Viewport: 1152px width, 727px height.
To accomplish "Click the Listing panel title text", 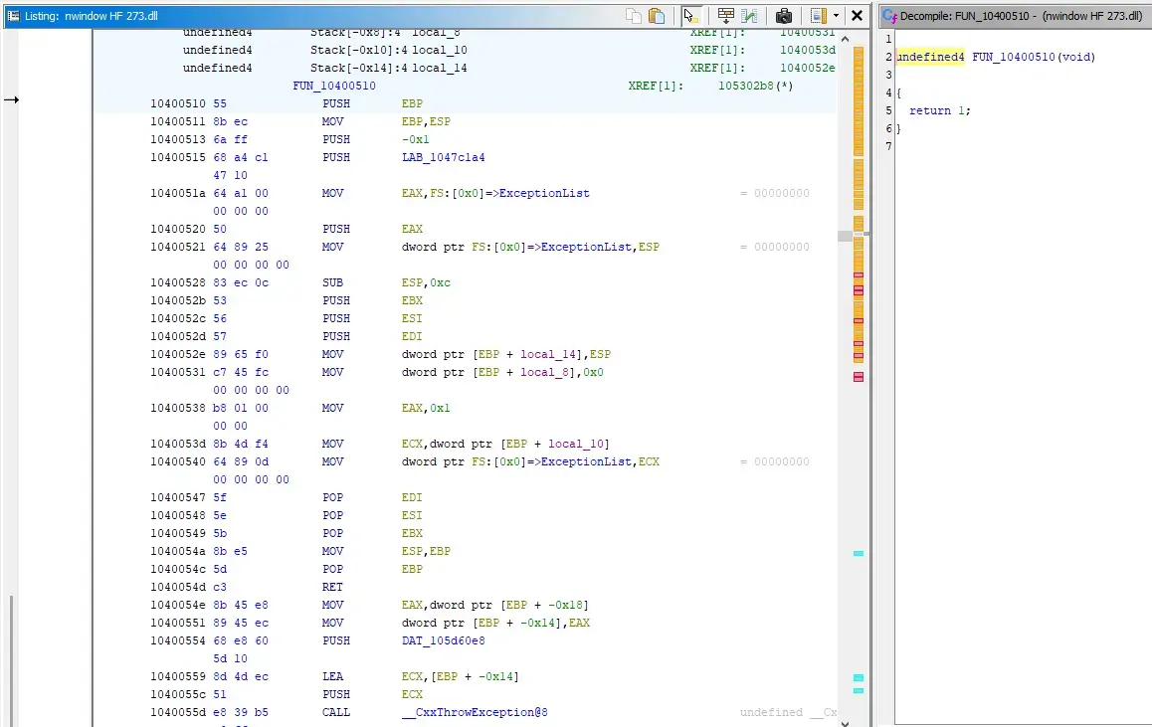I will pos(92,16).
